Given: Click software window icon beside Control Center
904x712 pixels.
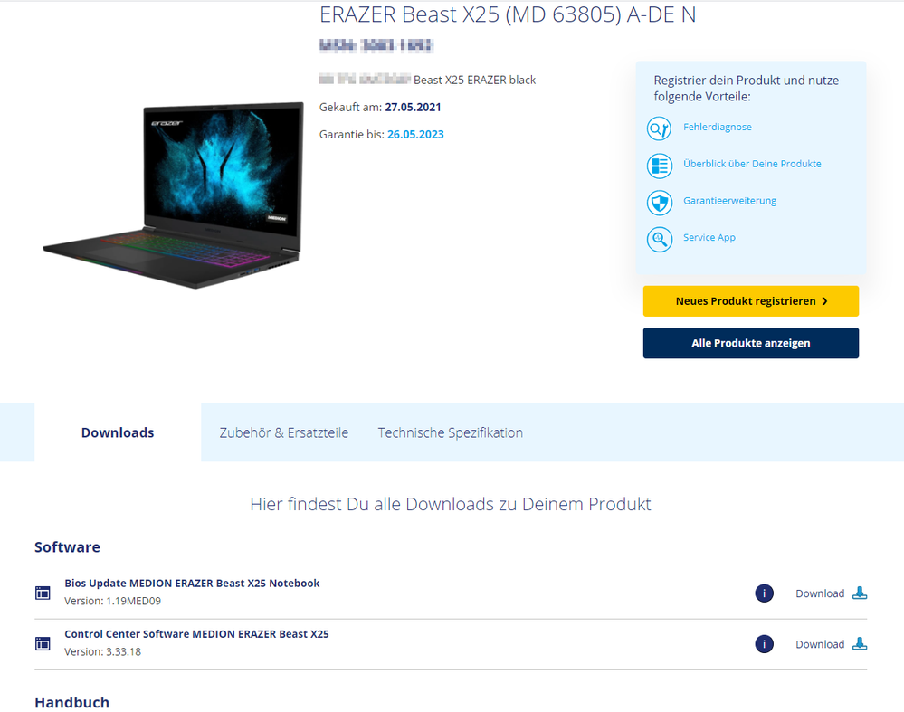Looking at the screenshot, I should (43, 643).
